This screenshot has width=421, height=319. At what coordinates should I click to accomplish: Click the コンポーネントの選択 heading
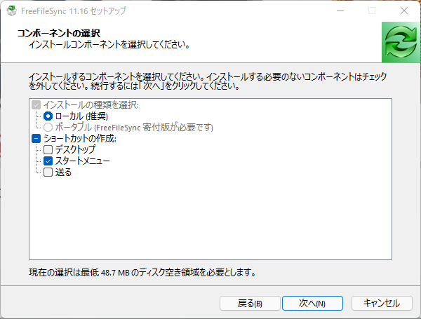coord(59,33)
